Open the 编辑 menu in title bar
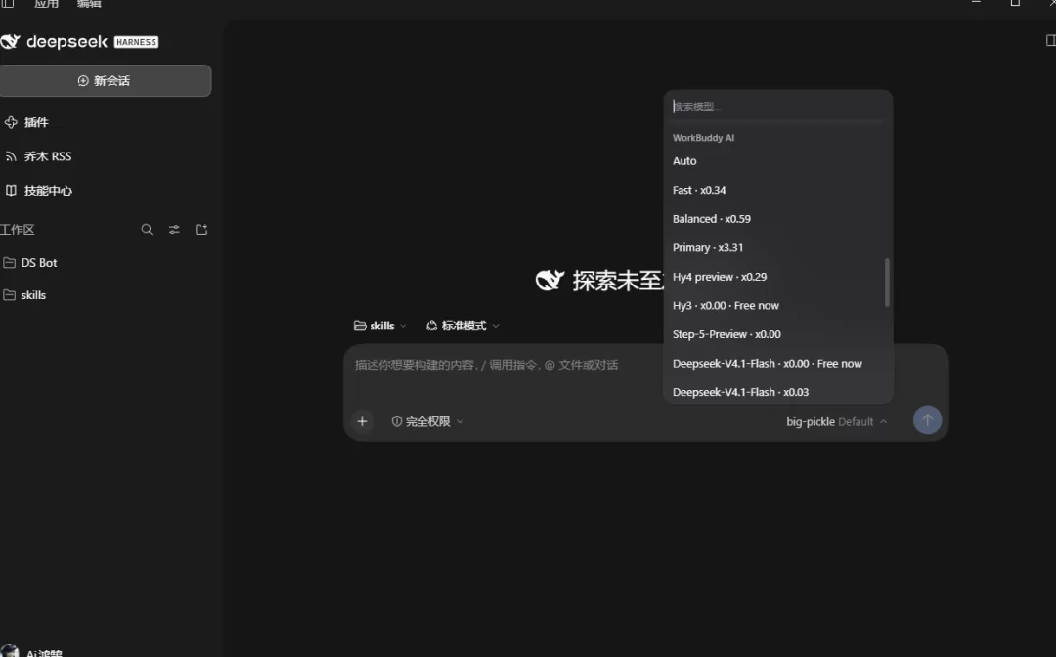The height and width of the screenshot is (657, 1056). [89, 3]
